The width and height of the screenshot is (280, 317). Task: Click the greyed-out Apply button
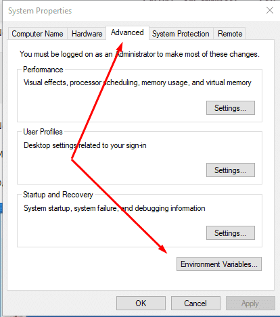coord(250,303)
